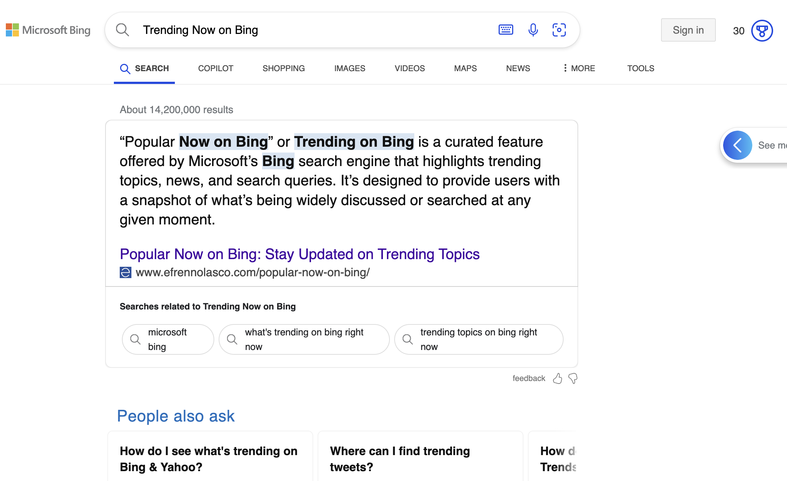Image resolution: width=787 pixels, height=481 pixels.
Task: Click the Search tab magnifier icon
Action: (x=125, y=69)
